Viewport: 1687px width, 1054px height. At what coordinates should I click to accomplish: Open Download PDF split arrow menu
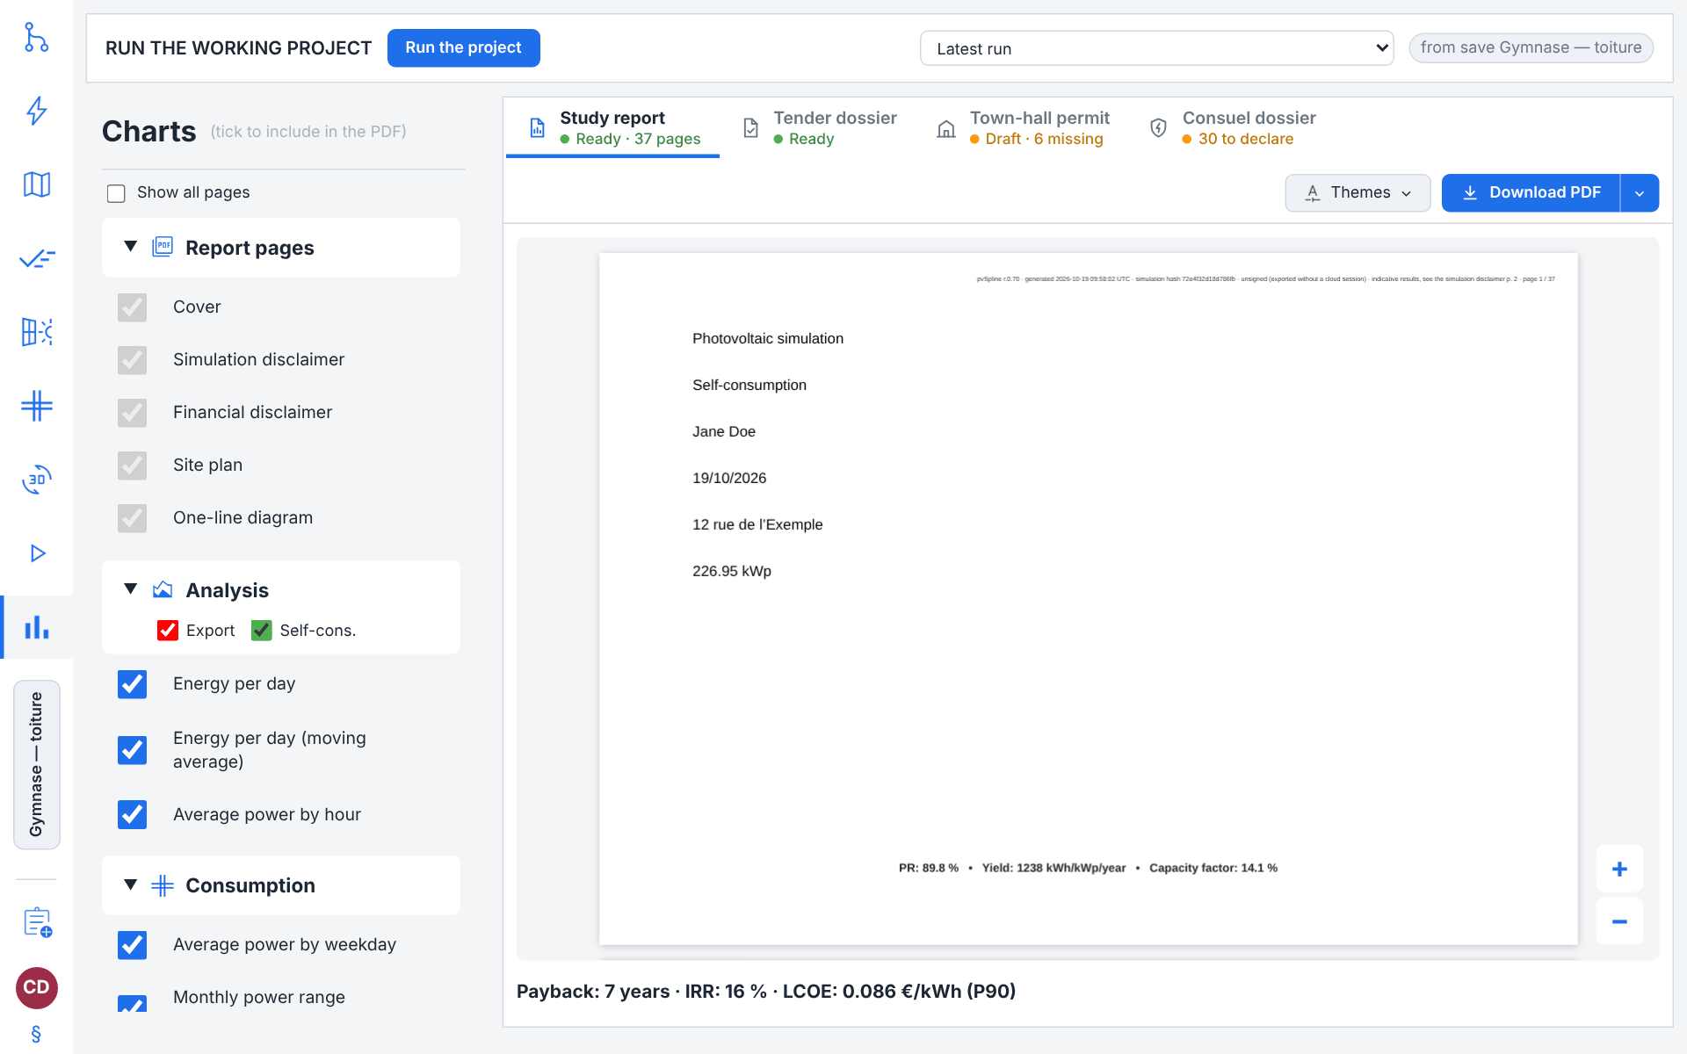[1640, 192]
